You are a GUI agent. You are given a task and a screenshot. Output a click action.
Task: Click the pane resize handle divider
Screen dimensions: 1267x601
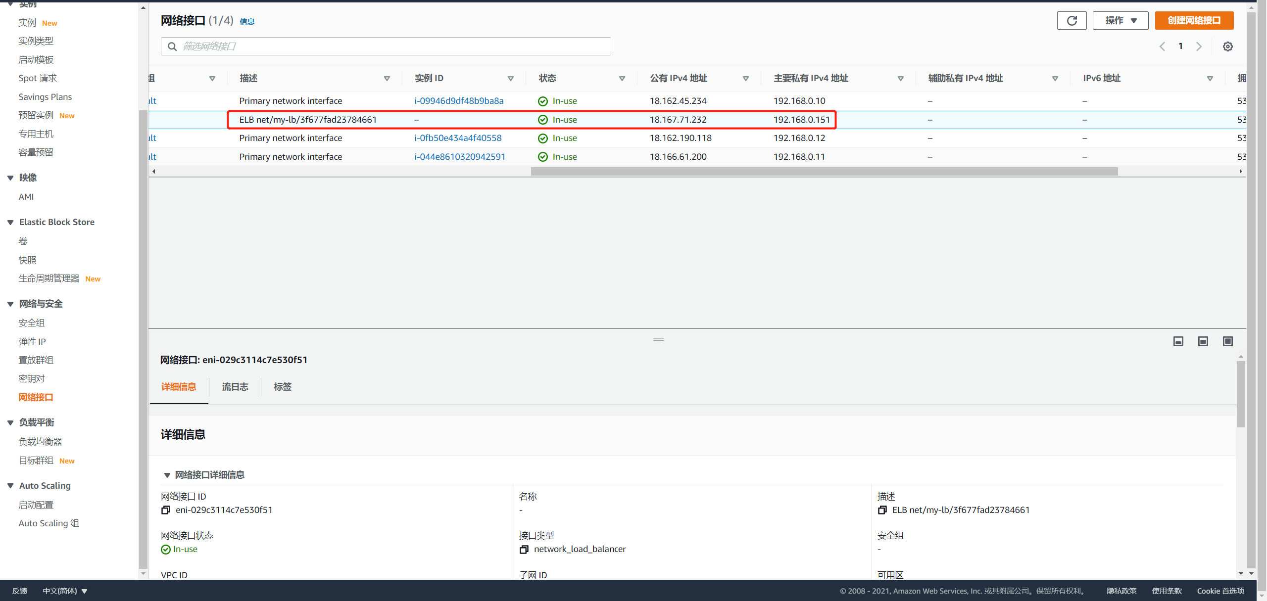[659, 339]
